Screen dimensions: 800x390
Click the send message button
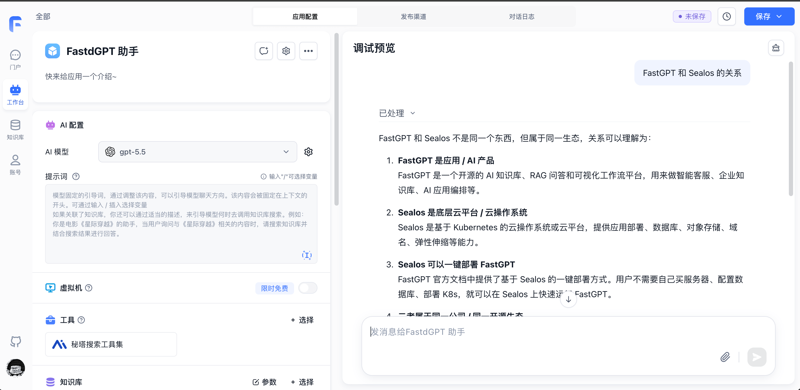(x=757, y=357)
